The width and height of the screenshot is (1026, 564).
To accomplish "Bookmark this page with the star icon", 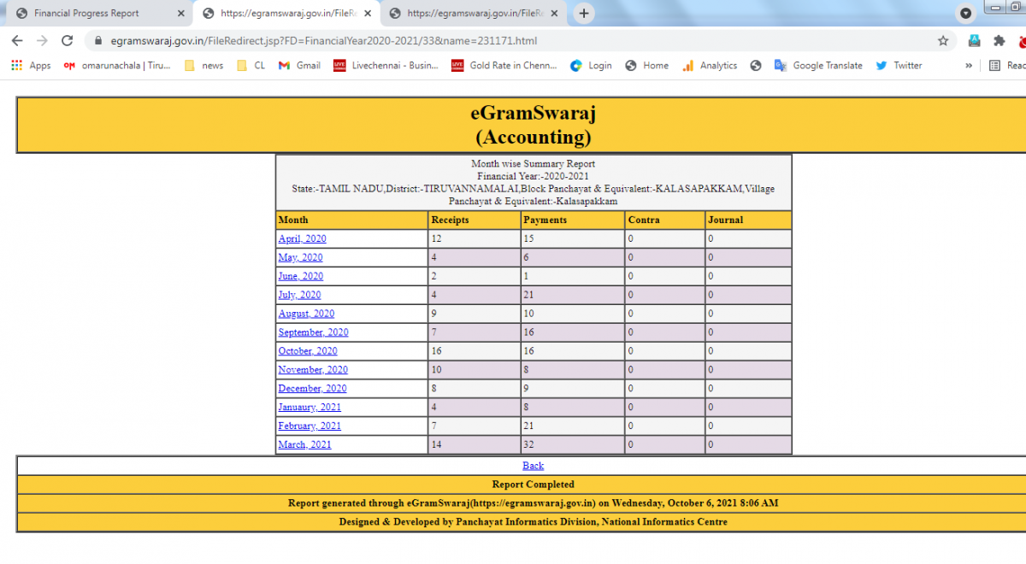I will click(943, 40).
